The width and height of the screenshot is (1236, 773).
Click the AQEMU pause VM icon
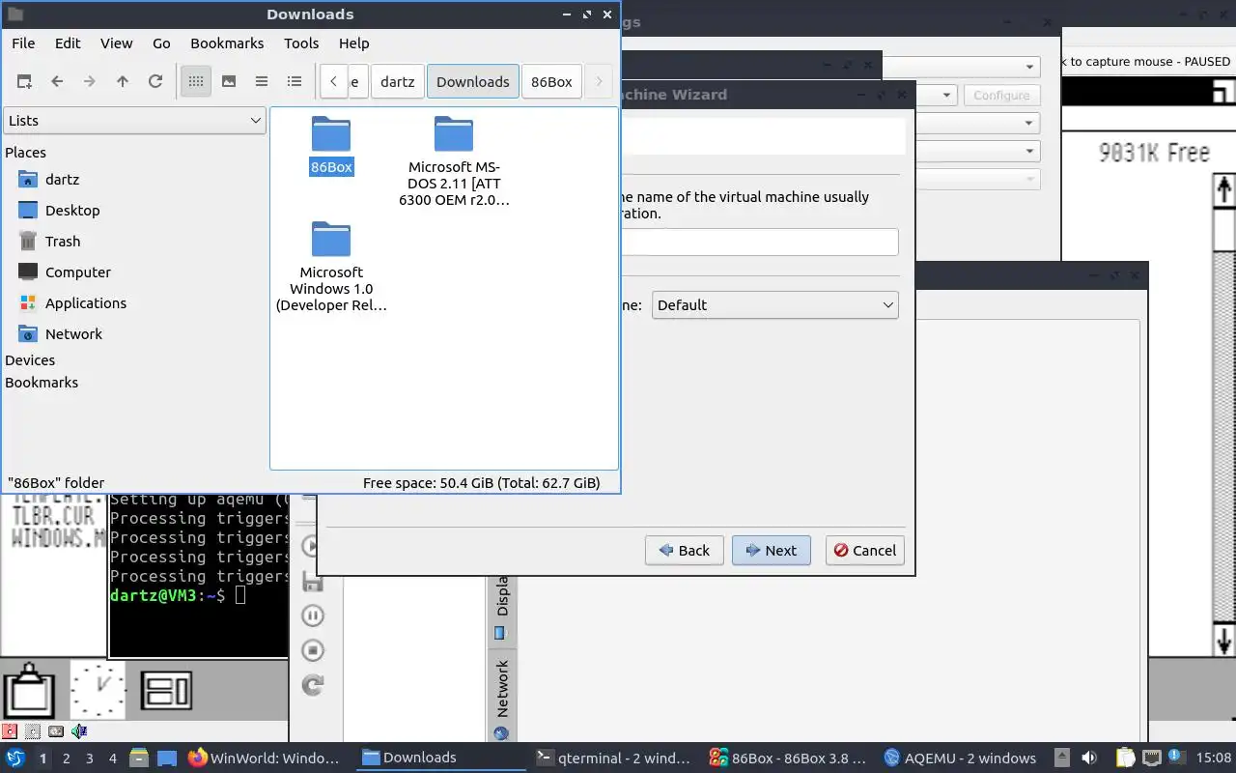[313, 616]
